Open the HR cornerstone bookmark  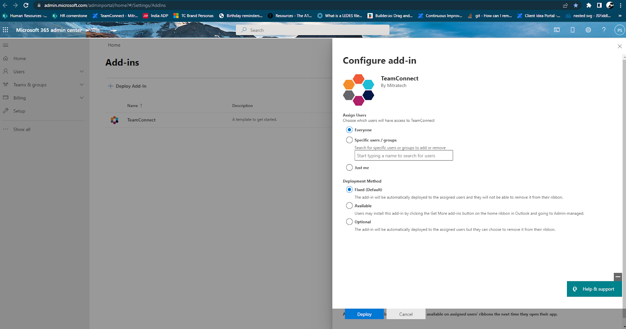70,16
